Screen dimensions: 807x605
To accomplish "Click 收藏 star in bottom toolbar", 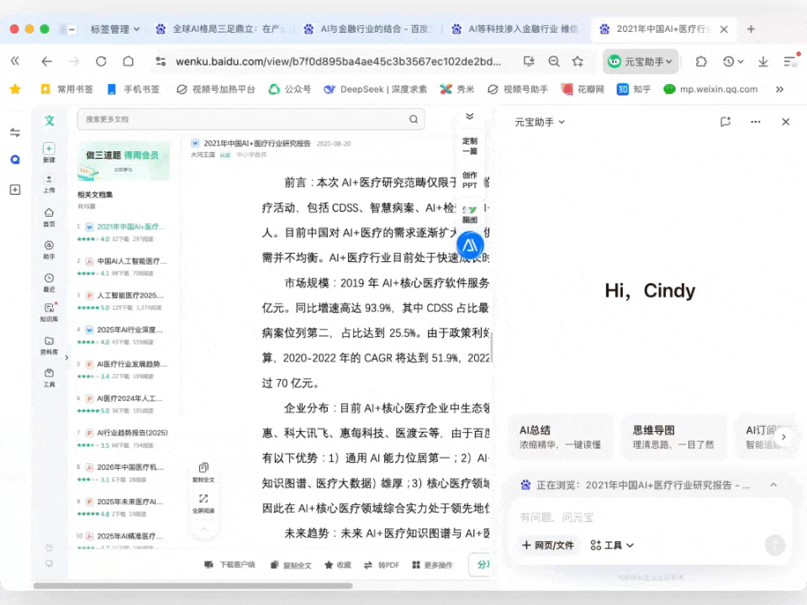I will (x=338, y=565).
